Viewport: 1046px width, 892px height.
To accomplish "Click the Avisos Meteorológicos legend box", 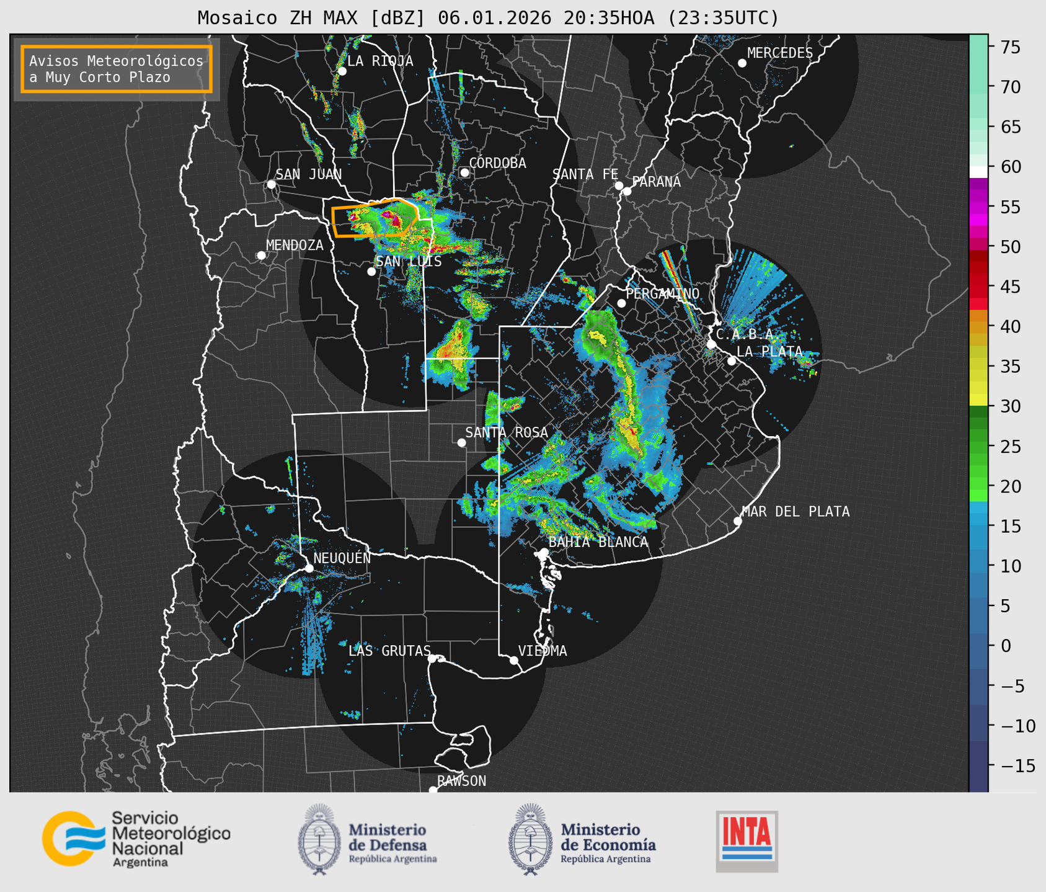I will [117, 69].
